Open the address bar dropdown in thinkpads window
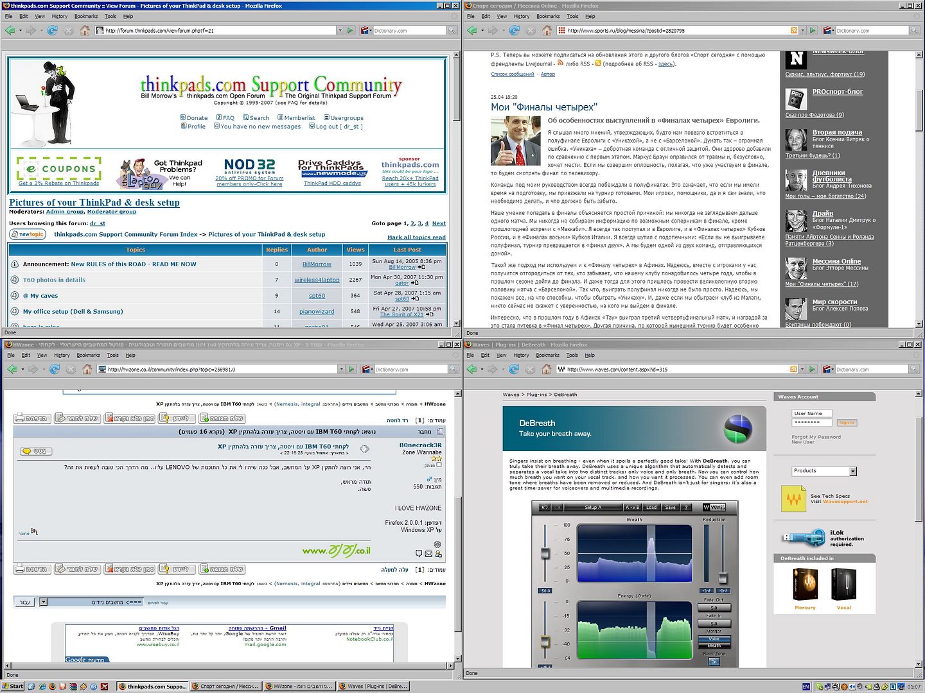 point(340,30)
